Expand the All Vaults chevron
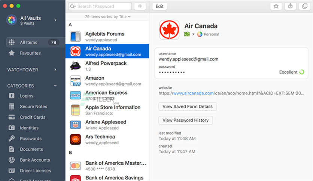Image resolution: width=313 pixels, height=181 pixels. [x=55, y=20]
